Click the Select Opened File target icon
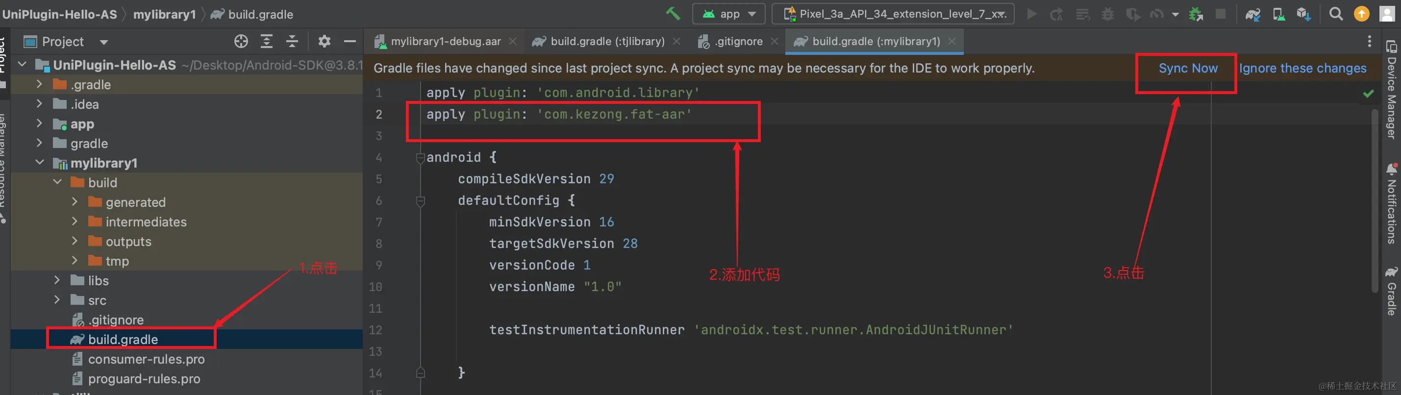Image resolution: width=1401 pixels, height=395 pixels. pos(241,41)
